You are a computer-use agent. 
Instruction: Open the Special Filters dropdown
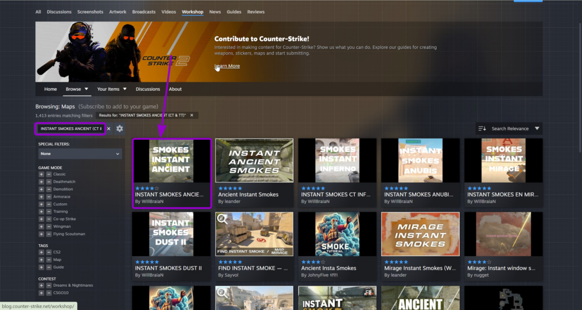[80, 153]
